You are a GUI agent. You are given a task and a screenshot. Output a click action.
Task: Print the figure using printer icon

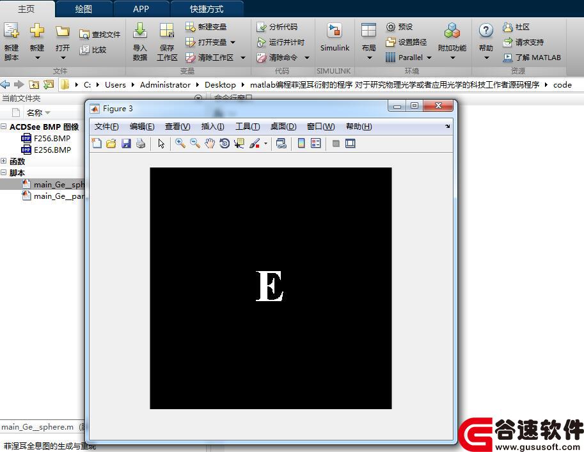[141, 143]
